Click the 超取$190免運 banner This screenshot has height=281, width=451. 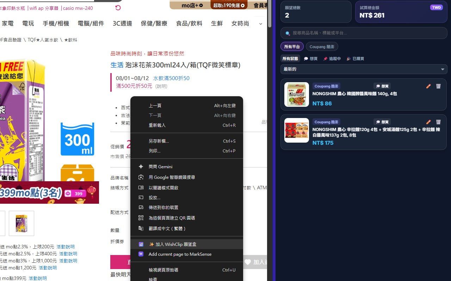tap(229, 5)
